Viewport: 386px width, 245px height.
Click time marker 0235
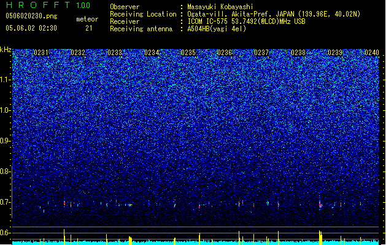(188, 53)
